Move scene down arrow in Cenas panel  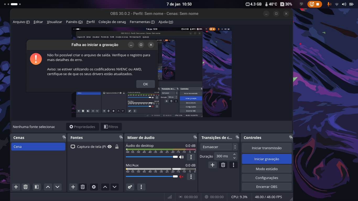tap(57, 187)
